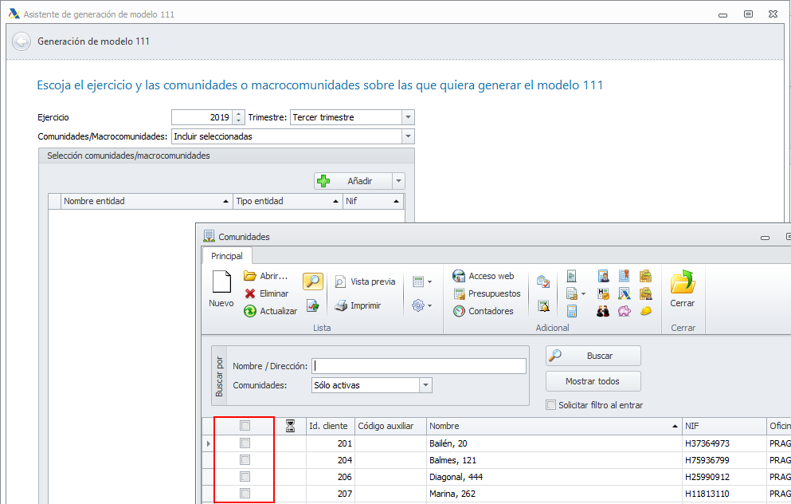Click Eliminar red cross icon
This screenshot has height=504, width=791.
tap(250, 293)
